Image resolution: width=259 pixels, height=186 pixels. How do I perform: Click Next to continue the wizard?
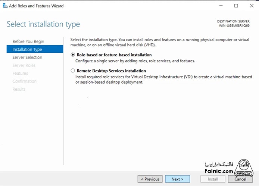(x=177, y=179)
